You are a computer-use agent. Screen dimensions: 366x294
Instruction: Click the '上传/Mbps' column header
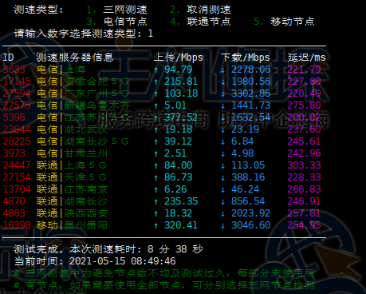179,58
